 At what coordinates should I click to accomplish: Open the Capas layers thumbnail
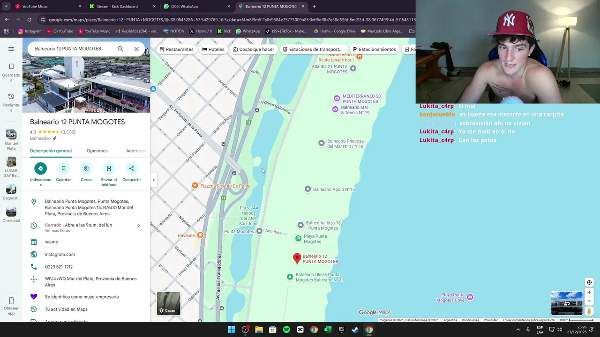coord(168,303)
